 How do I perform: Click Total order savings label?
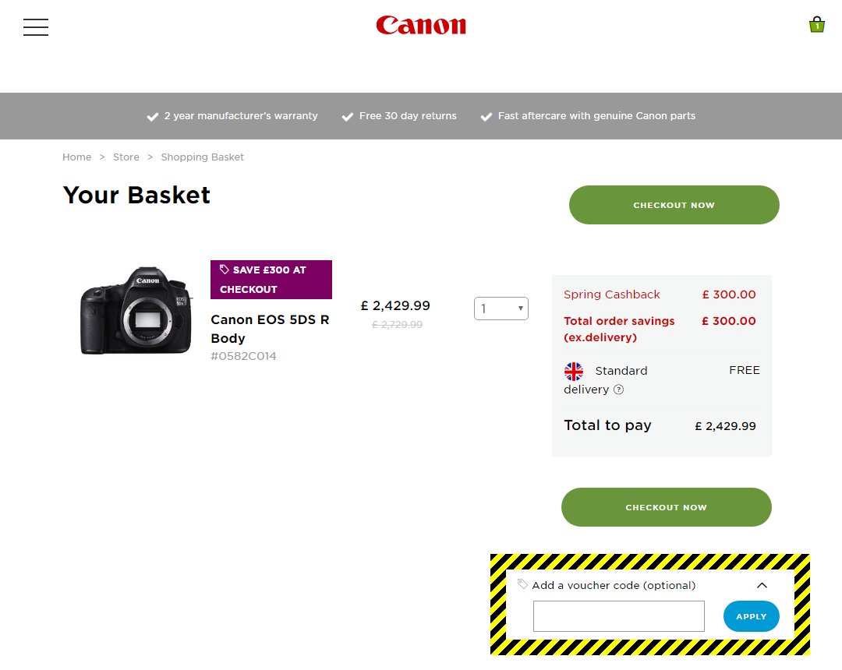[619, 329]
